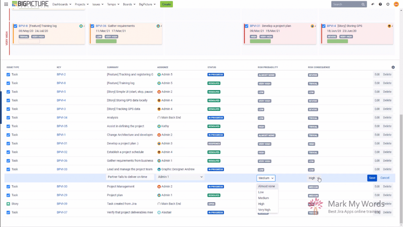Expand the Dashboards menu
Viewport: 403px width, 227px height.
tap(62, 4)
